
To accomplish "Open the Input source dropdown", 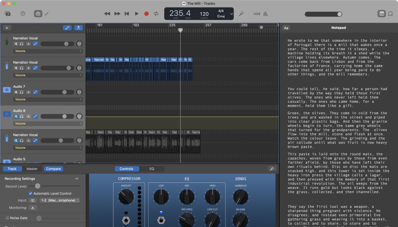I will (59, 200).
